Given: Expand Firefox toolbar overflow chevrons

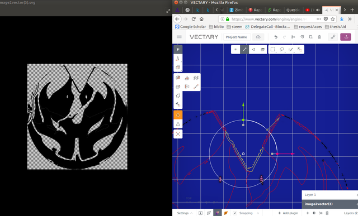Looking at the screenshot, I should click(350, 19).
